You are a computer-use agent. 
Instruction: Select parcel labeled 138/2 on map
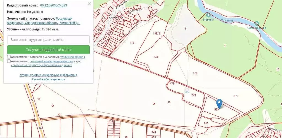[x=157, y=33]
